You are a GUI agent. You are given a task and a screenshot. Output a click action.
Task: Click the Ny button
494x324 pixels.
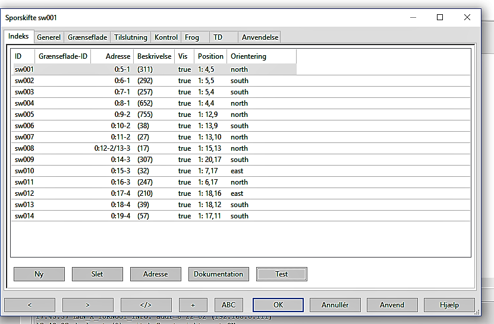click(x=39, y=274)
